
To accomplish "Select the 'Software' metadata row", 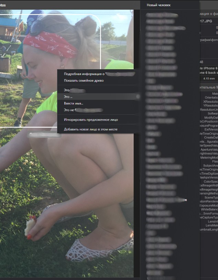I will pyautogui.click(x=212, y=114).
